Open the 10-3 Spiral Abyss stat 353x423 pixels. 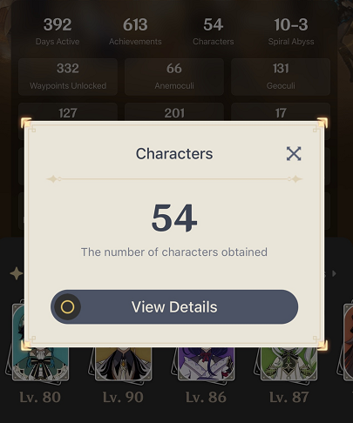291,31
